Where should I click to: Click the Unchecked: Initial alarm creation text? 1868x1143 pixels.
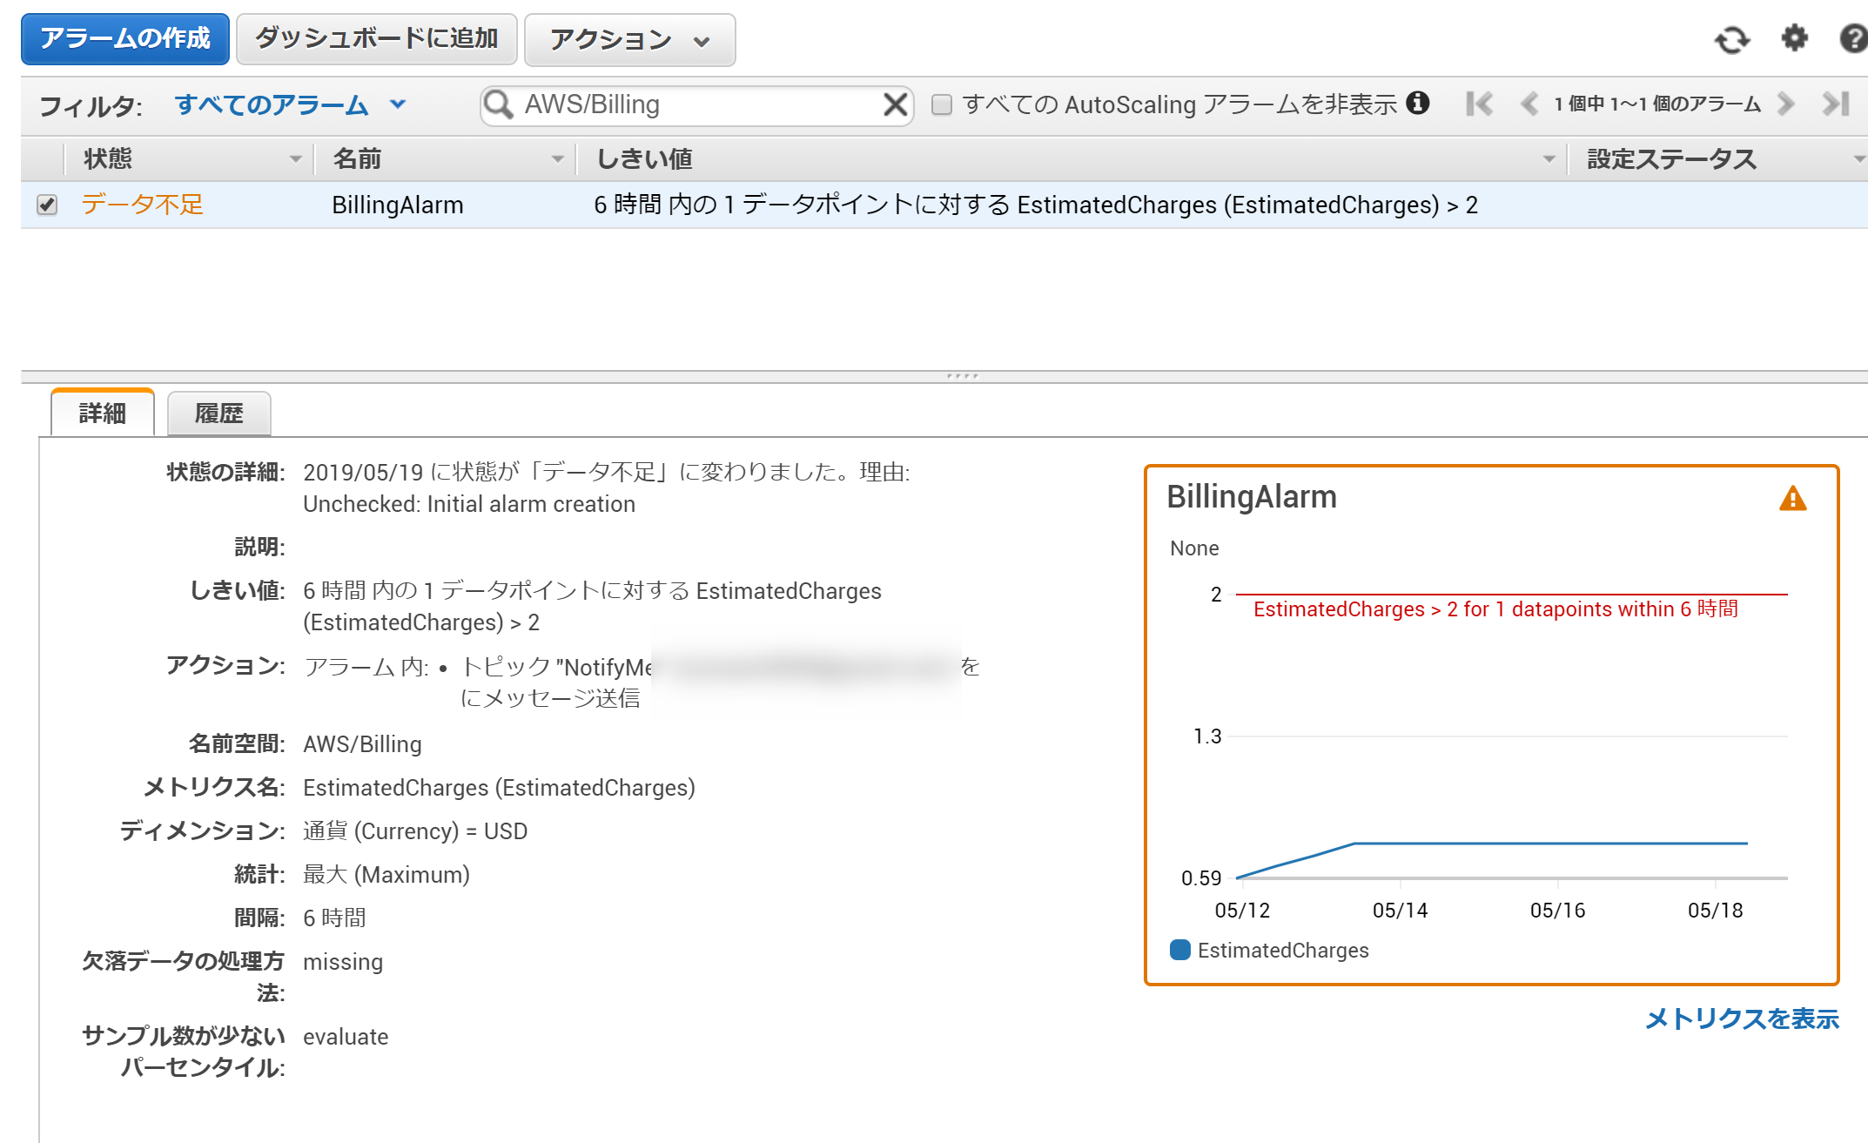(x=469, y=504)
